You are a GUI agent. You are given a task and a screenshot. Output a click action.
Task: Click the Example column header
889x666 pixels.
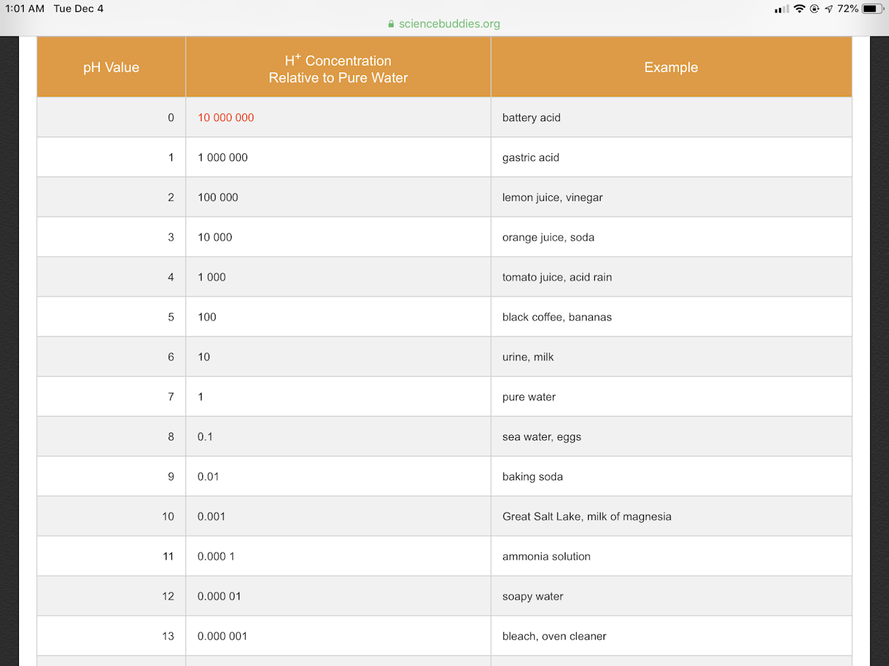point(671,67)
